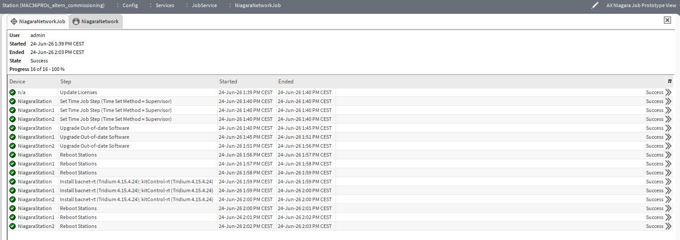Click success icon for NiagaraStation Install bacnet-rt row
The width and height of the screenshot is (680, 240).
tap(13, 182)
